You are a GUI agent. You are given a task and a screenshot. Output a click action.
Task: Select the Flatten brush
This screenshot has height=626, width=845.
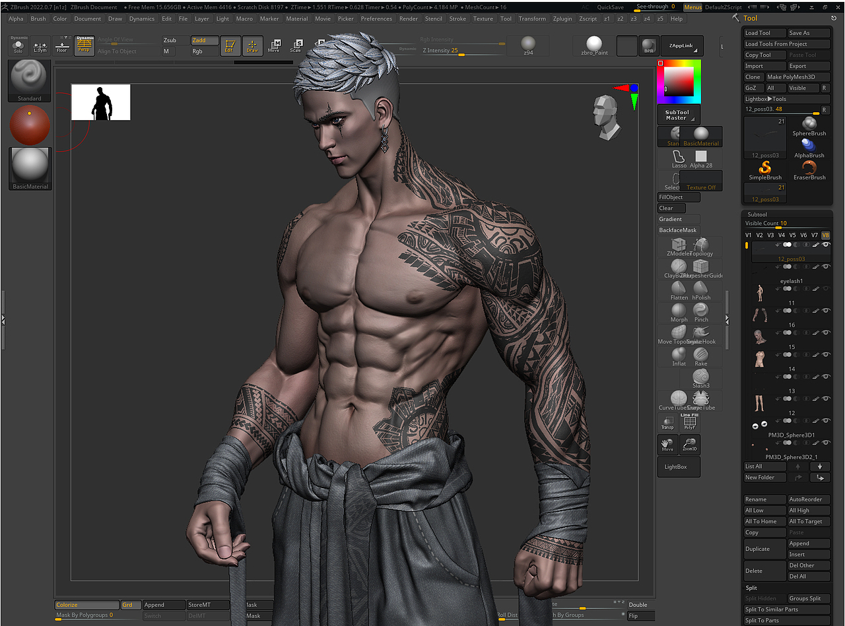(x=679, y=290)
